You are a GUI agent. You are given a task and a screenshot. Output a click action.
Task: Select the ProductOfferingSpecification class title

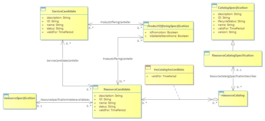coord(168,26)
